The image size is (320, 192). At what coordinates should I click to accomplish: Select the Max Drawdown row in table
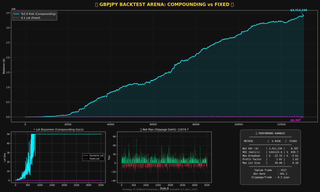[270, 156]
